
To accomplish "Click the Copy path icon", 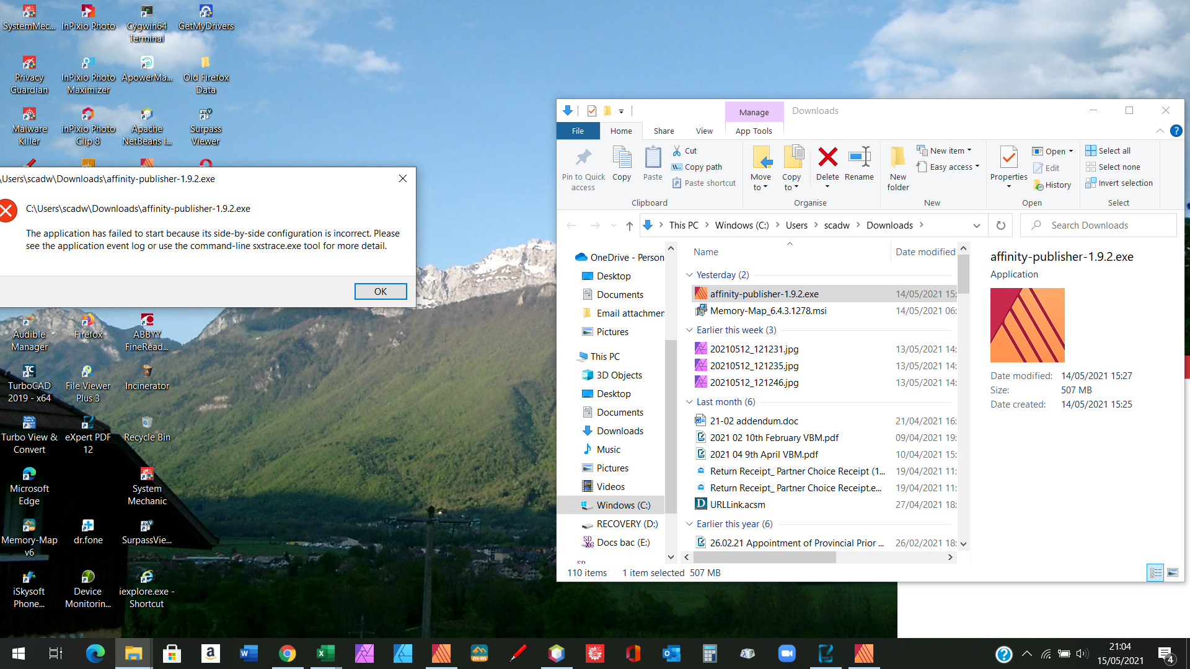I will [x=677, y=167].
